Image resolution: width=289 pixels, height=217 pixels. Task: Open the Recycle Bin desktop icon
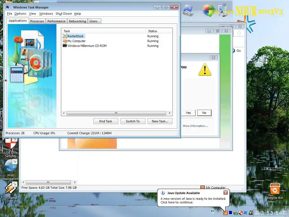coord(275,191)
